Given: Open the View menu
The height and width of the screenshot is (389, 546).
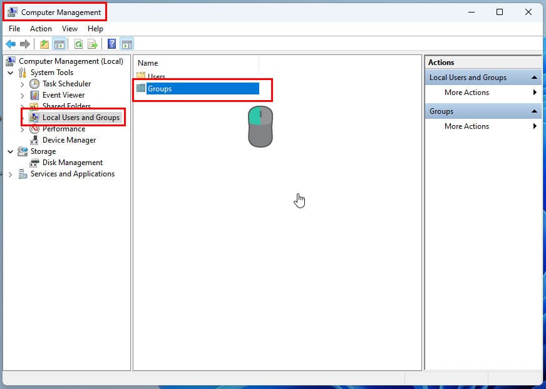Looking at the screenshot, I should (70, 29).
